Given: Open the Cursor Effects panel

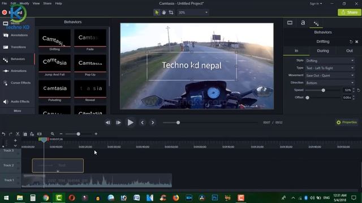Looking at the screenshot, I should pos(18,83).
